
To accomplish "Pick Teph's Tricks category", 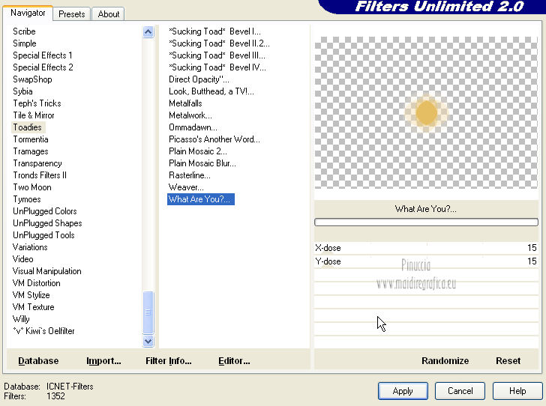I will pos(37,103).
